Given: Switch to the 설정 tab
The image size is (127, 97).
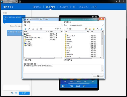Looking at the screenshot, I should pos(94,7).
